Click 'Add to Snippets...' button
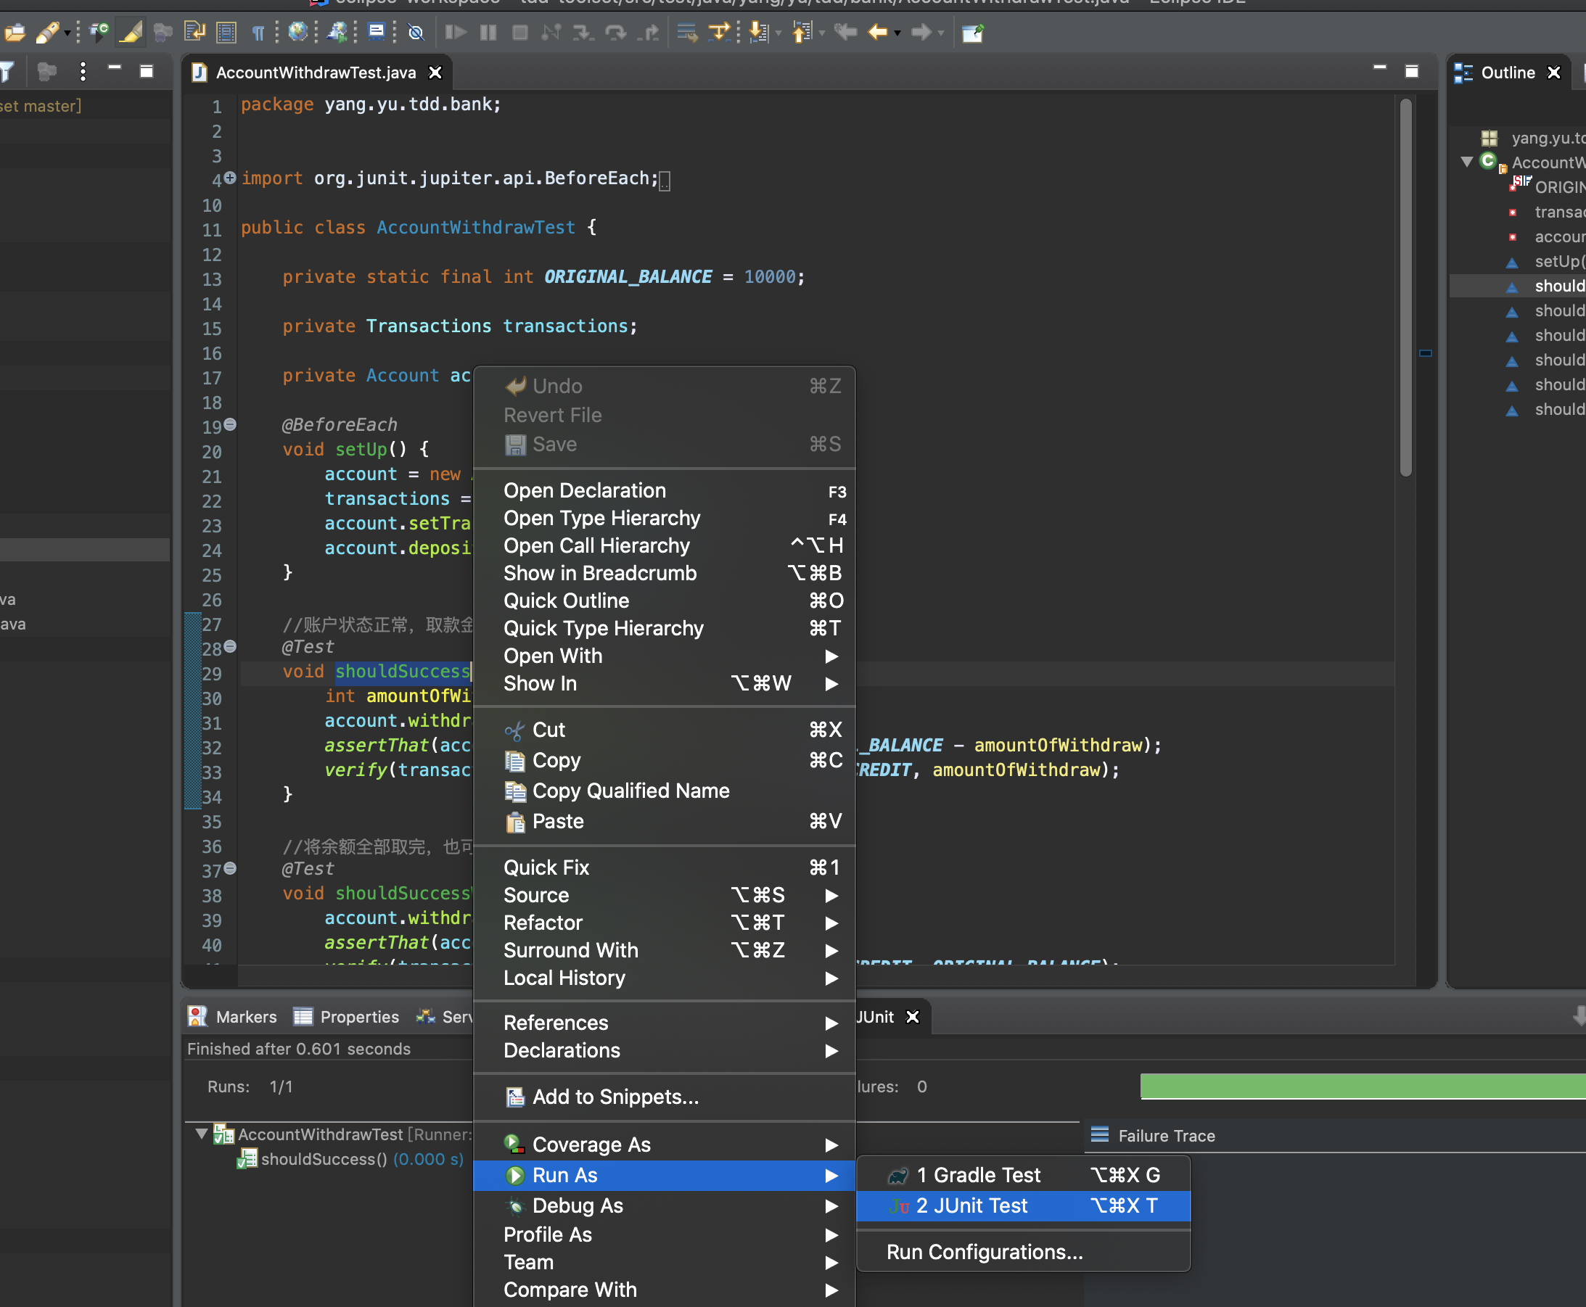Viewport: 1586px width, 1307px height. [614, 1097]
